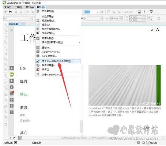Click the What's New star sidebar icon
The height and width of the screenshot is (146, 166).
tap(12, 81)
